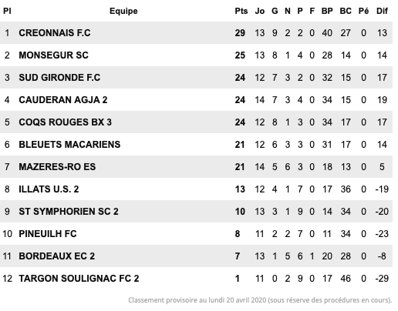Select the Dif column header
398x311 pixels.
click(382, 11)
